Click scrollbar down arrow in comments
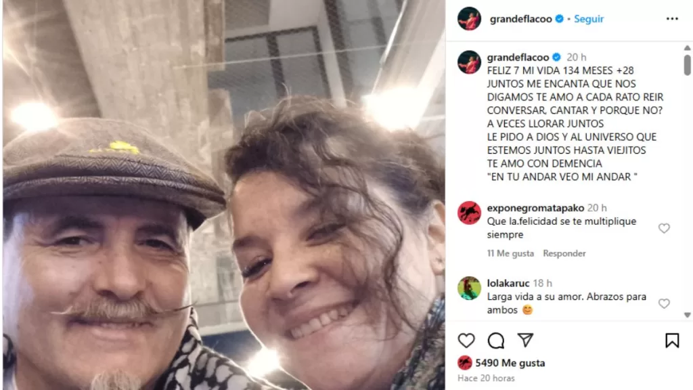The height and width of the screenshot is (390, 693). (x=687, y=315)
